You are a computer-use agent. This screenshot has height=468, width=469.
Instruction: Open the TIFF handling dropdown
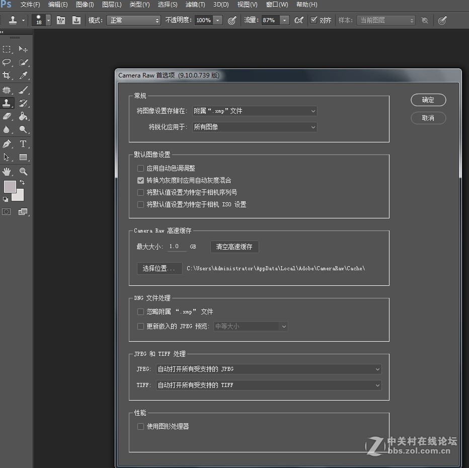(x=269, y=385)
